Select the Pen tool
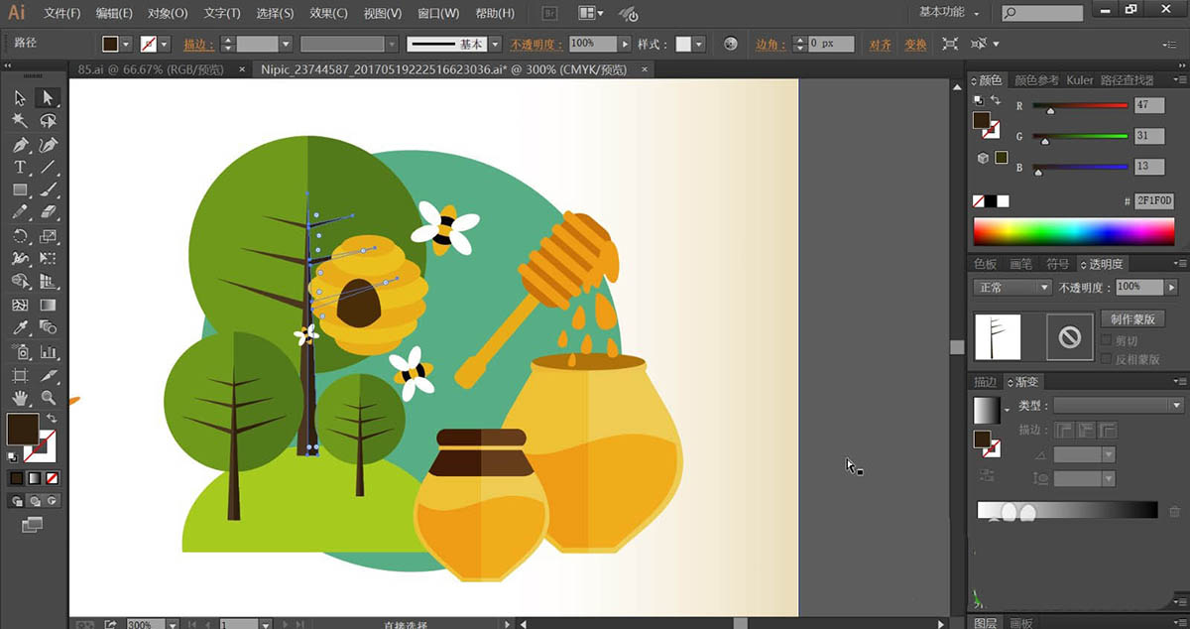The image size is (1190, 629). pos(20,145)
